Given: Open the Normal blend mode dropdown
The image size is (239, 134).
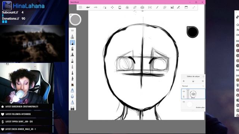Looking at the screenshot, I should (193, 86).
